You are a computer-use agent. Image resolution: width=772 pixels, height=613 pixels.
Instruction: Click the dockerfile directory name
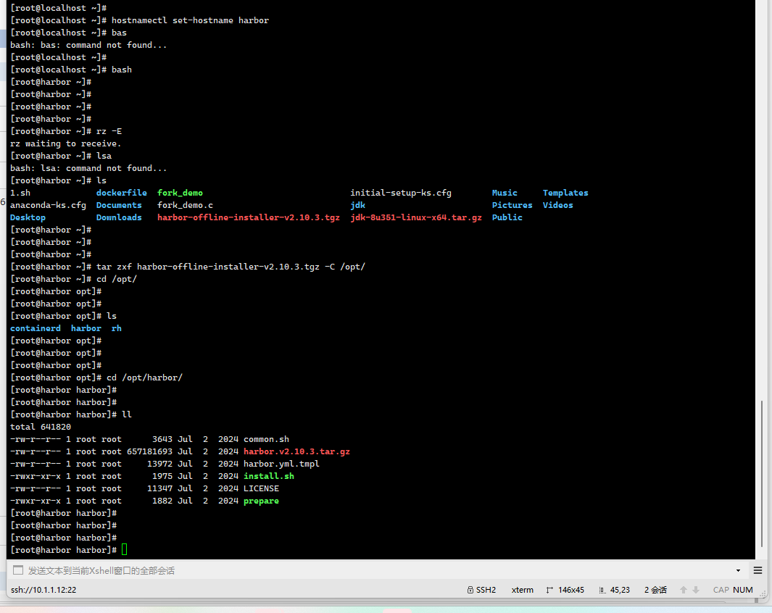122,193
